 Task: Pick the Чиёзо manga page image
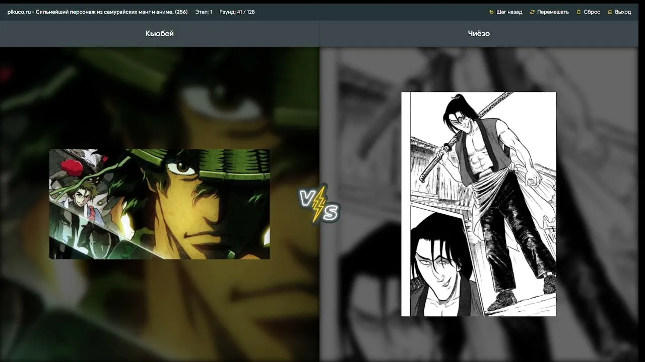[x=479, y=204]
